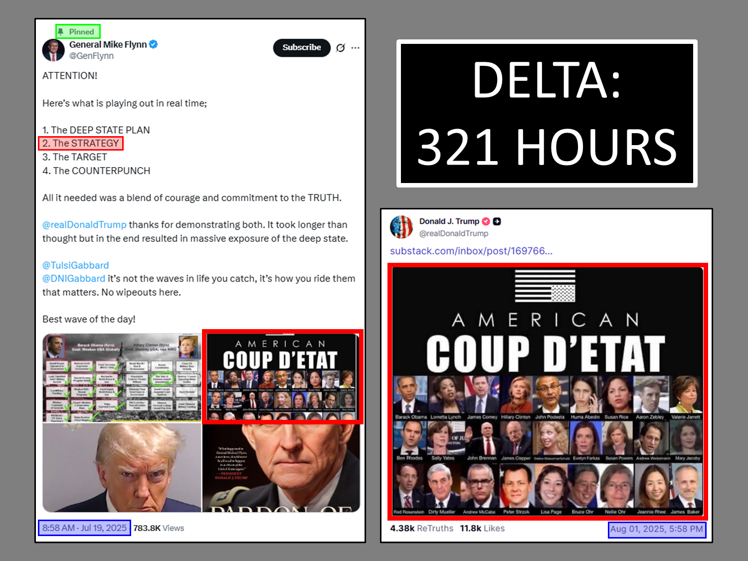Click the Grok slash icon beside Subscribe
748x561 pixels.
[x=341, y=48]
